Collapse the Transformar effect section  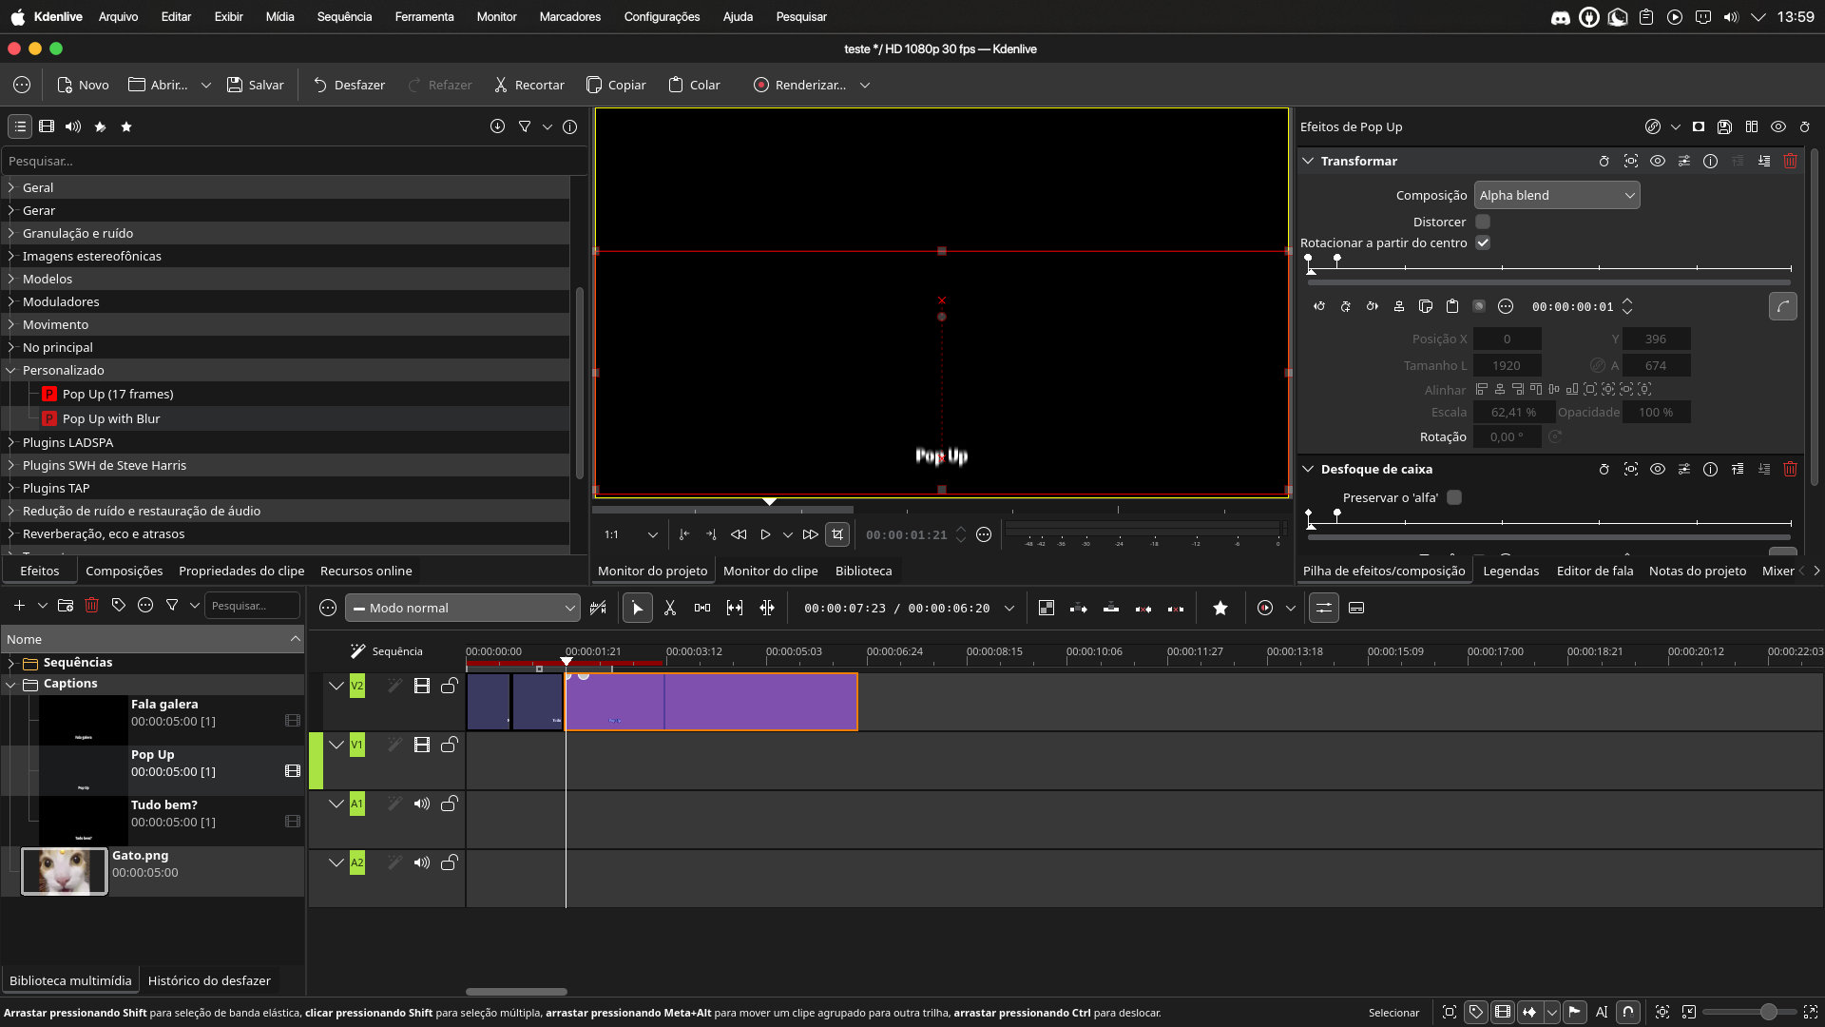pos(1308,161)
